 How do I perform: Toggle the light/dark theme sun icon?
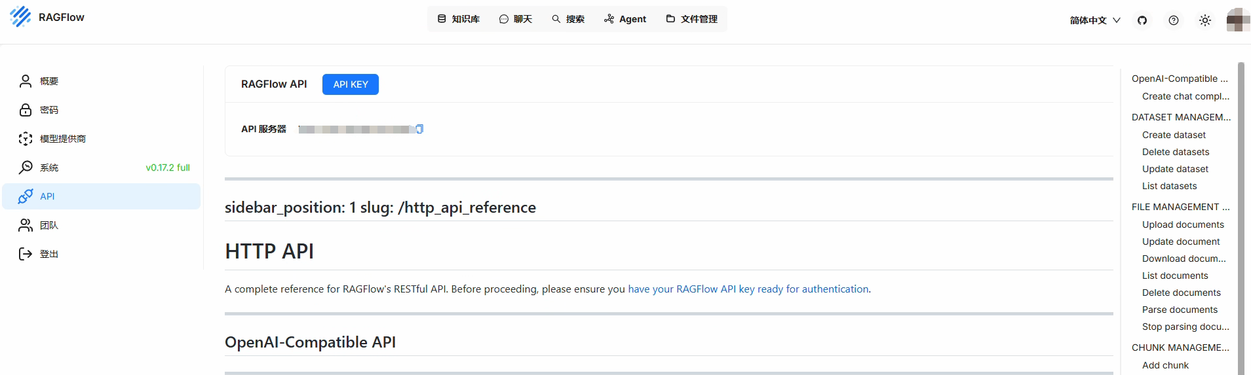[1205, 20]
